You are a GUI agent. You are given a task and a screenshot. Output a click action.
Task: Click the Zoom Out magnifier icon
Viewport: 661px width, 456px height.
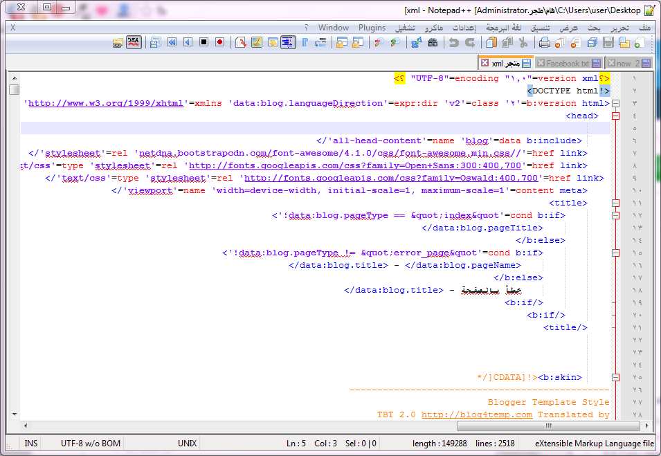[x=379, y=42]
